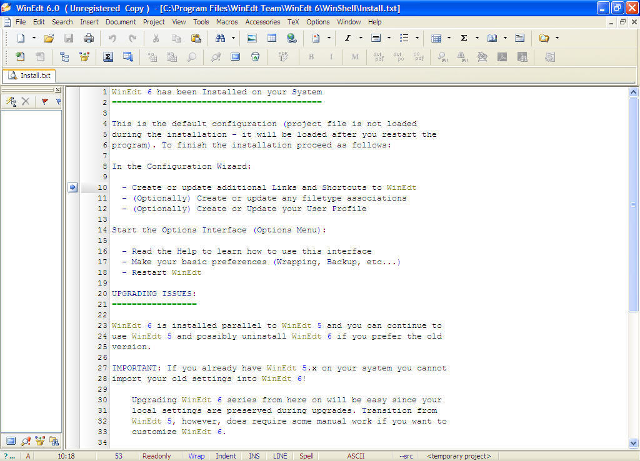Click the Sigma math symbol icon

point(464,38)
